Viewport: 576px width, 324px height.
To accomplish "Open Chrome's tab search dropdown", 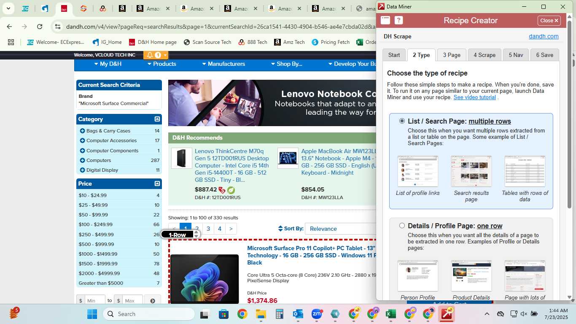I will (x=8, y=8).
